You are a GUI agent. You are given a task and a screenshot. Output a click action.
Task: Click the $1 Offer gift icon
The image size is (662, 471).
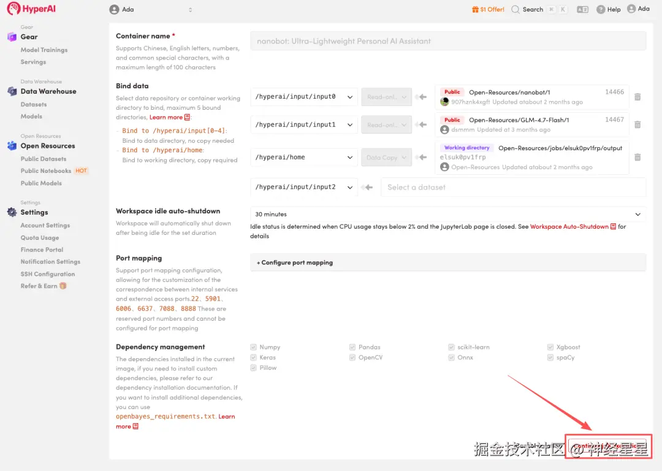(x=475, y=9)
